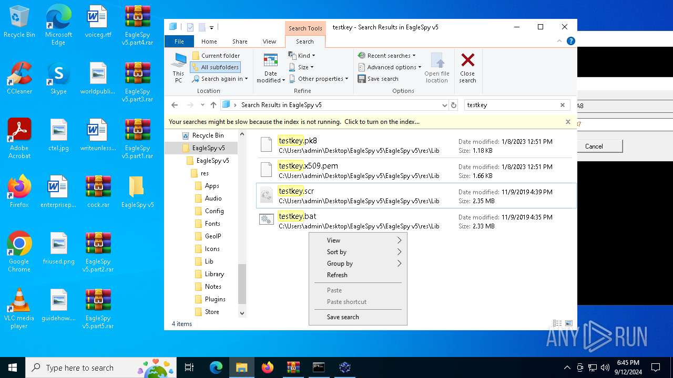Click the navigation pane scroll down arrow
673x378 pixels.
click(x=242, y=313)
